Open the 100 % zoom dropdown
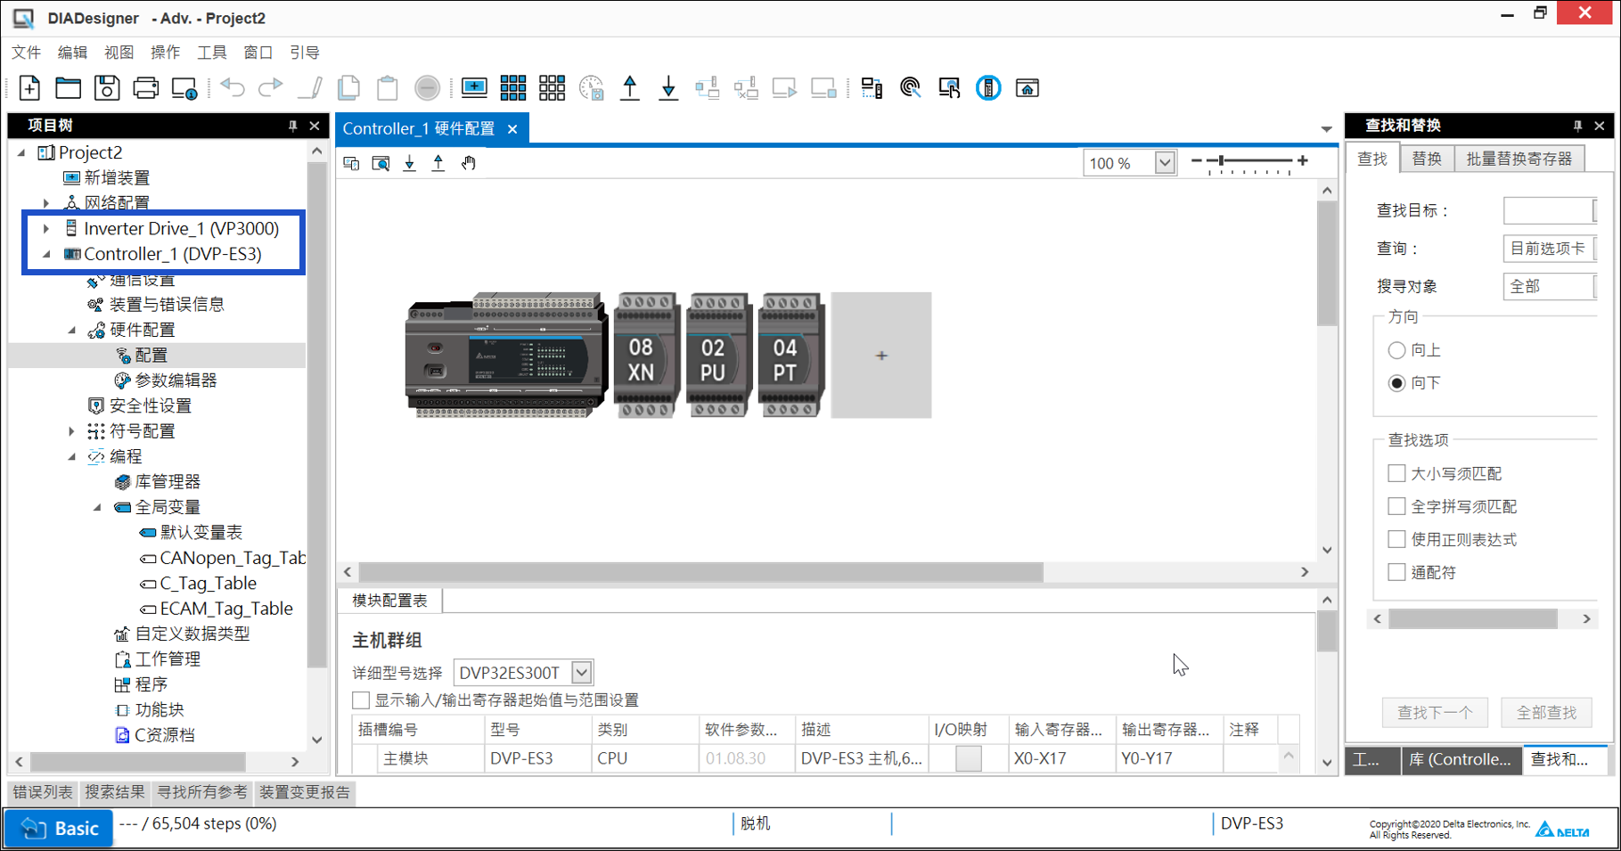This screenshot has width=1621, height=851. pos(1164,163)
